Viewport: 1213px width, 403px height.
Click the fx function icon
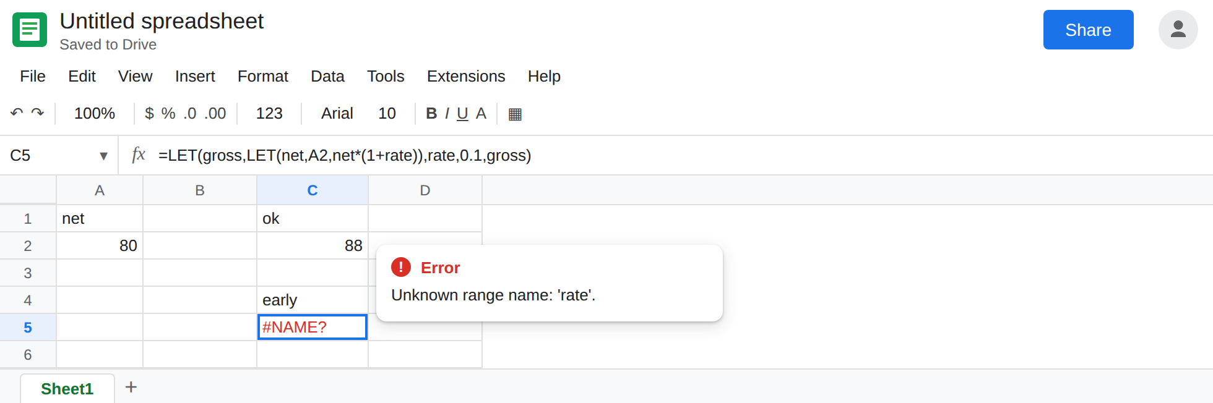coord(139,155)
